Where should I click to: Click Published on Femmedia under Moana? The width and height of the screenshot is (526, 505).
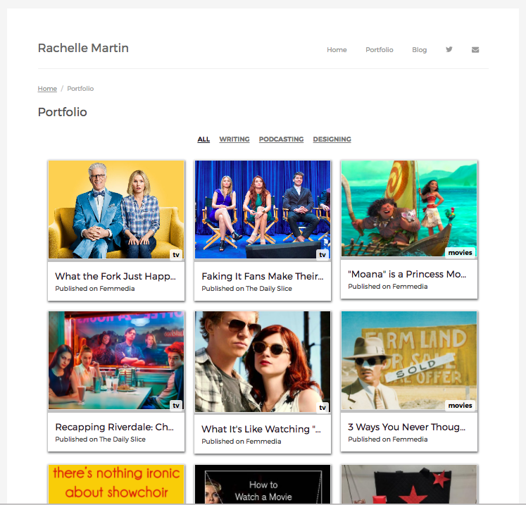387,287
